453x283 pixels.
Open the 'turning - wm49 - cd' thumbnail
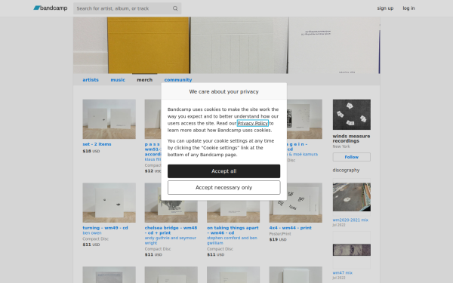click(x=109, y=202)
